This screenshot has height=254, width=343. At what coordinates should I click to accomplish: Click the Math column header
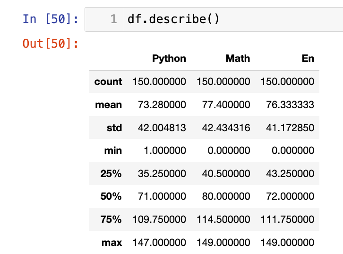238,59
